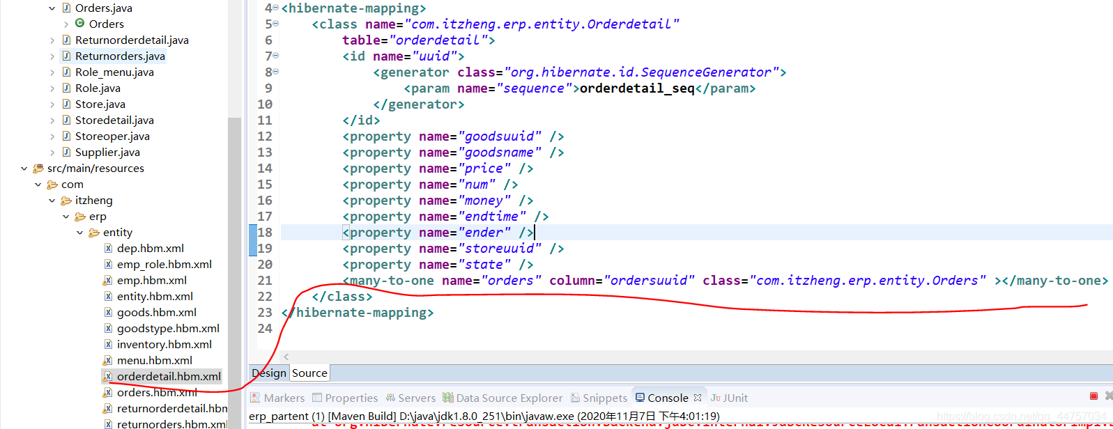Click the Data Source Explorer icon
The image size is (1113, 429).
[x=448, y=398]
